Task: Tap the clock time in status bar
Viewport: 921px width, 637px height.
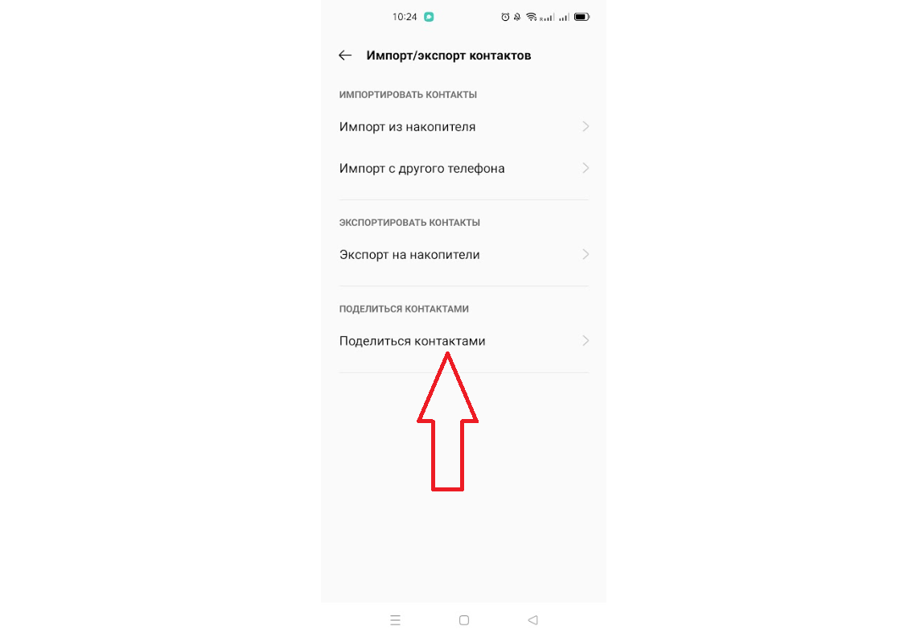Action: pos(405,17)
